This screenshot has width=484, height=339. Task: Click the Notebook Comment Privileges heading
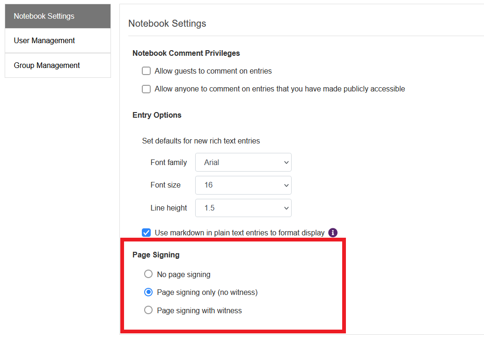[186, 53]
